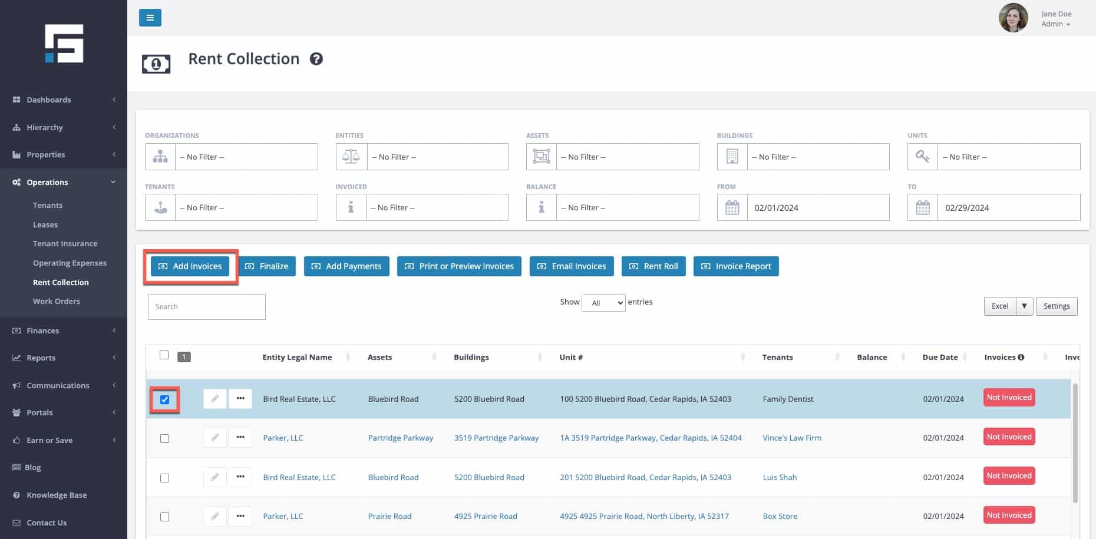
Task: Open the Show entries dropdown
Action: [x=603, y=303]
